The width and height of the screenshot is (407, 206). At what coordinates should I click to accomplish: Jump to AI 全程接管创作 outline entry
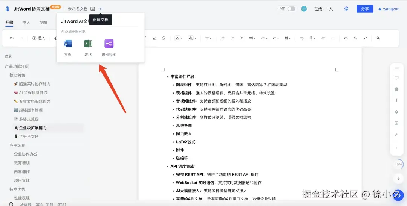[x=31, y=92]
